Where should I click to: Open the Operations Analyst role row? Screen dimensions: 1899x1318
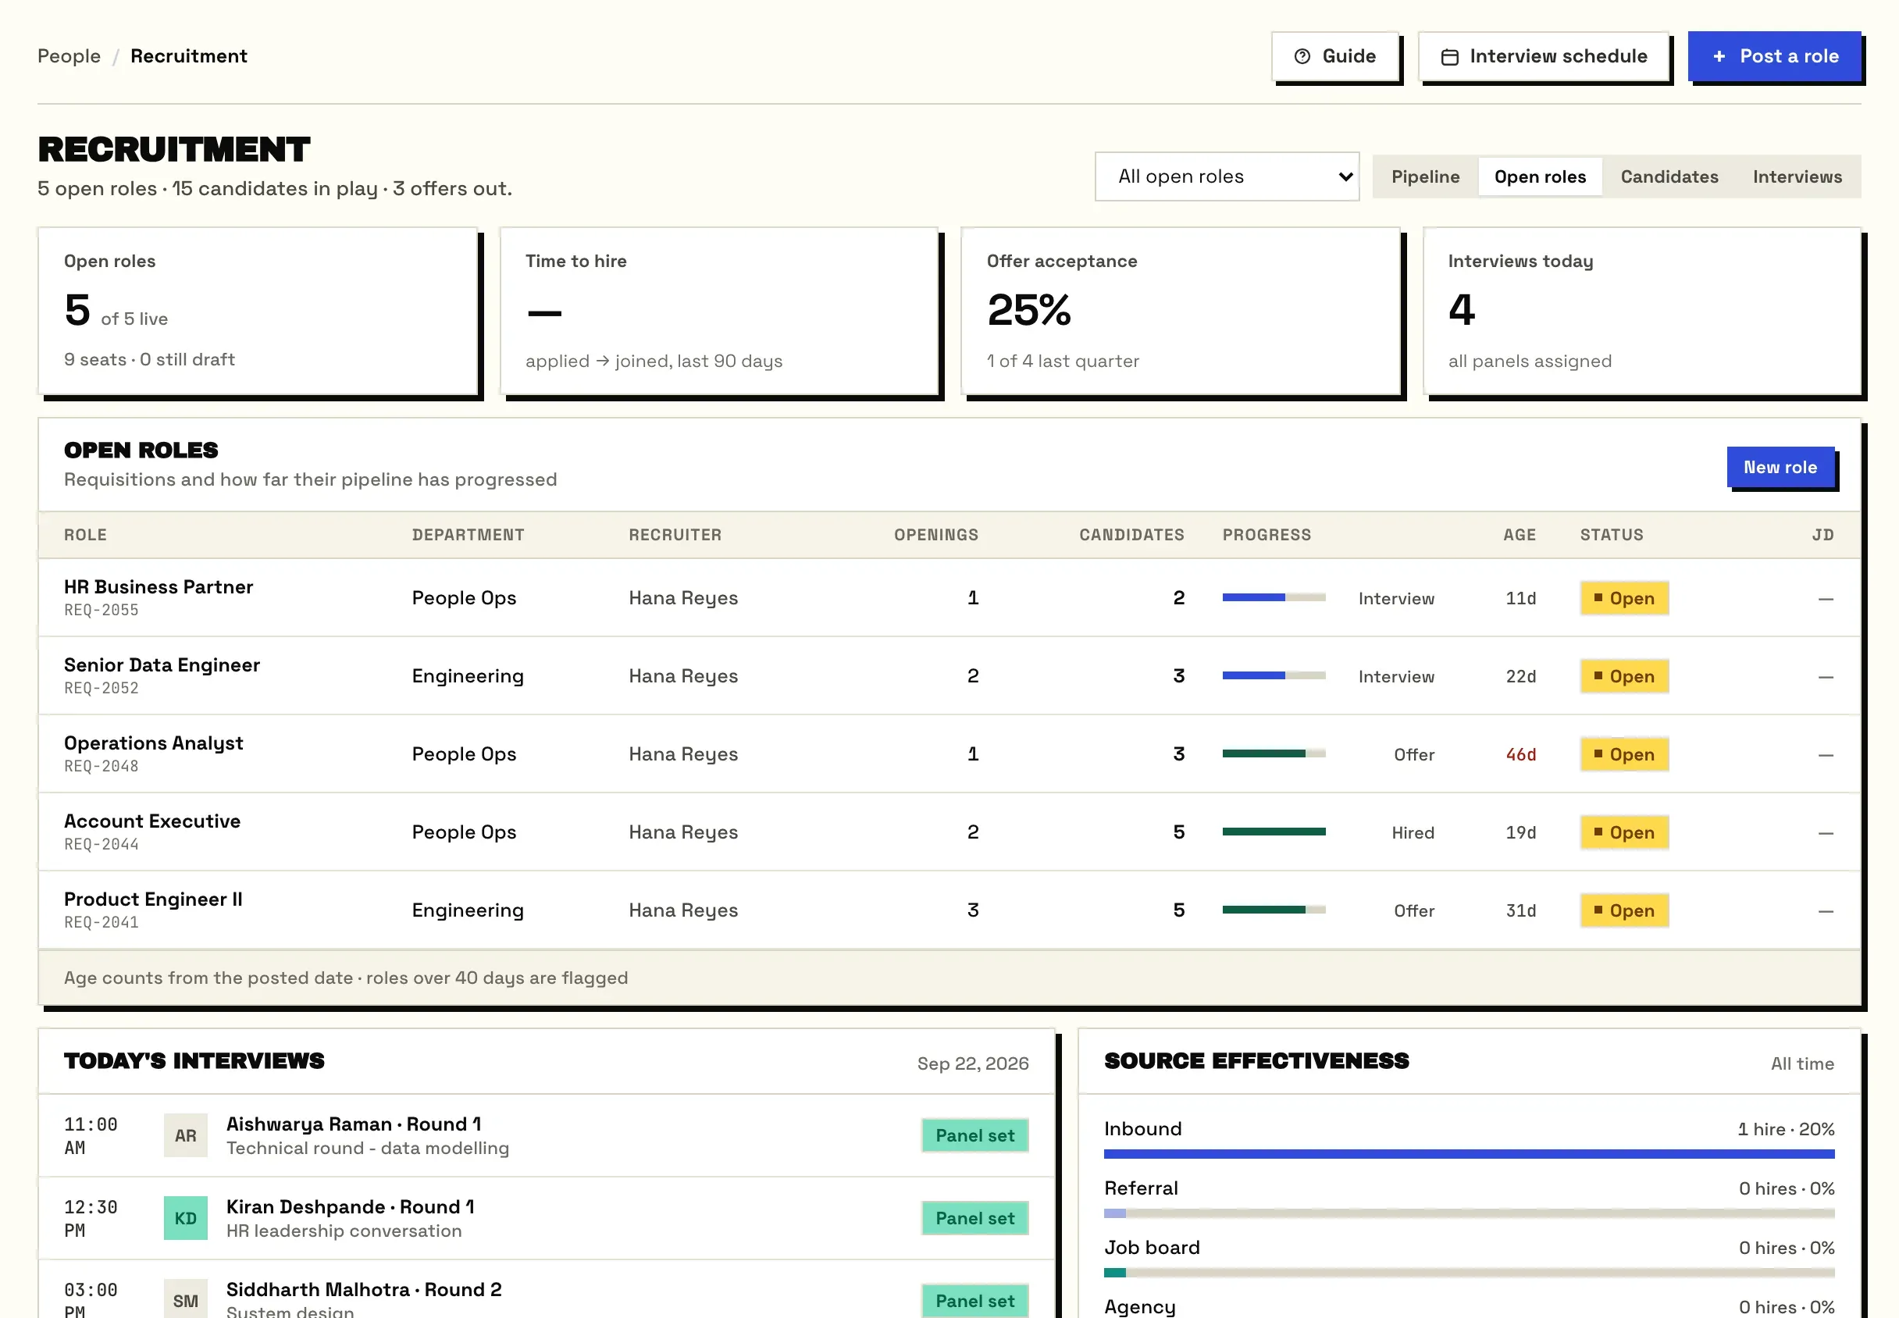(x=949, y=754)
